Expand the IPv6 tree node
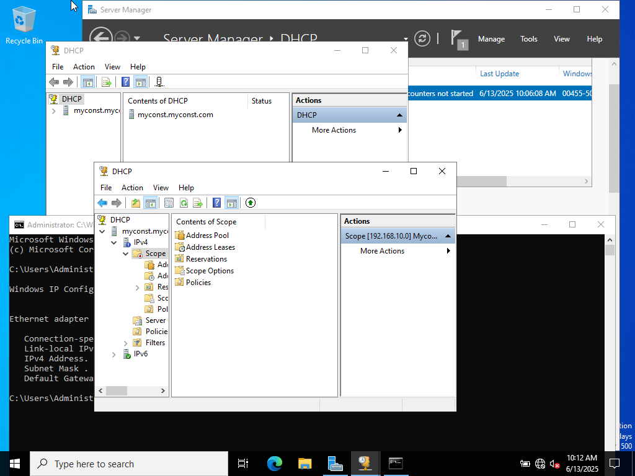This screenshot has height=476, width=635. (113, 354)
